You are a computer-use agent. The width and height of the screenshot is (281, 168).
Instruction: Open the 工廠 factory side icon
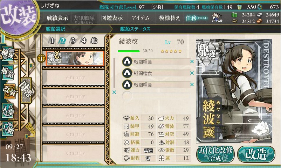tap(7, 129)
